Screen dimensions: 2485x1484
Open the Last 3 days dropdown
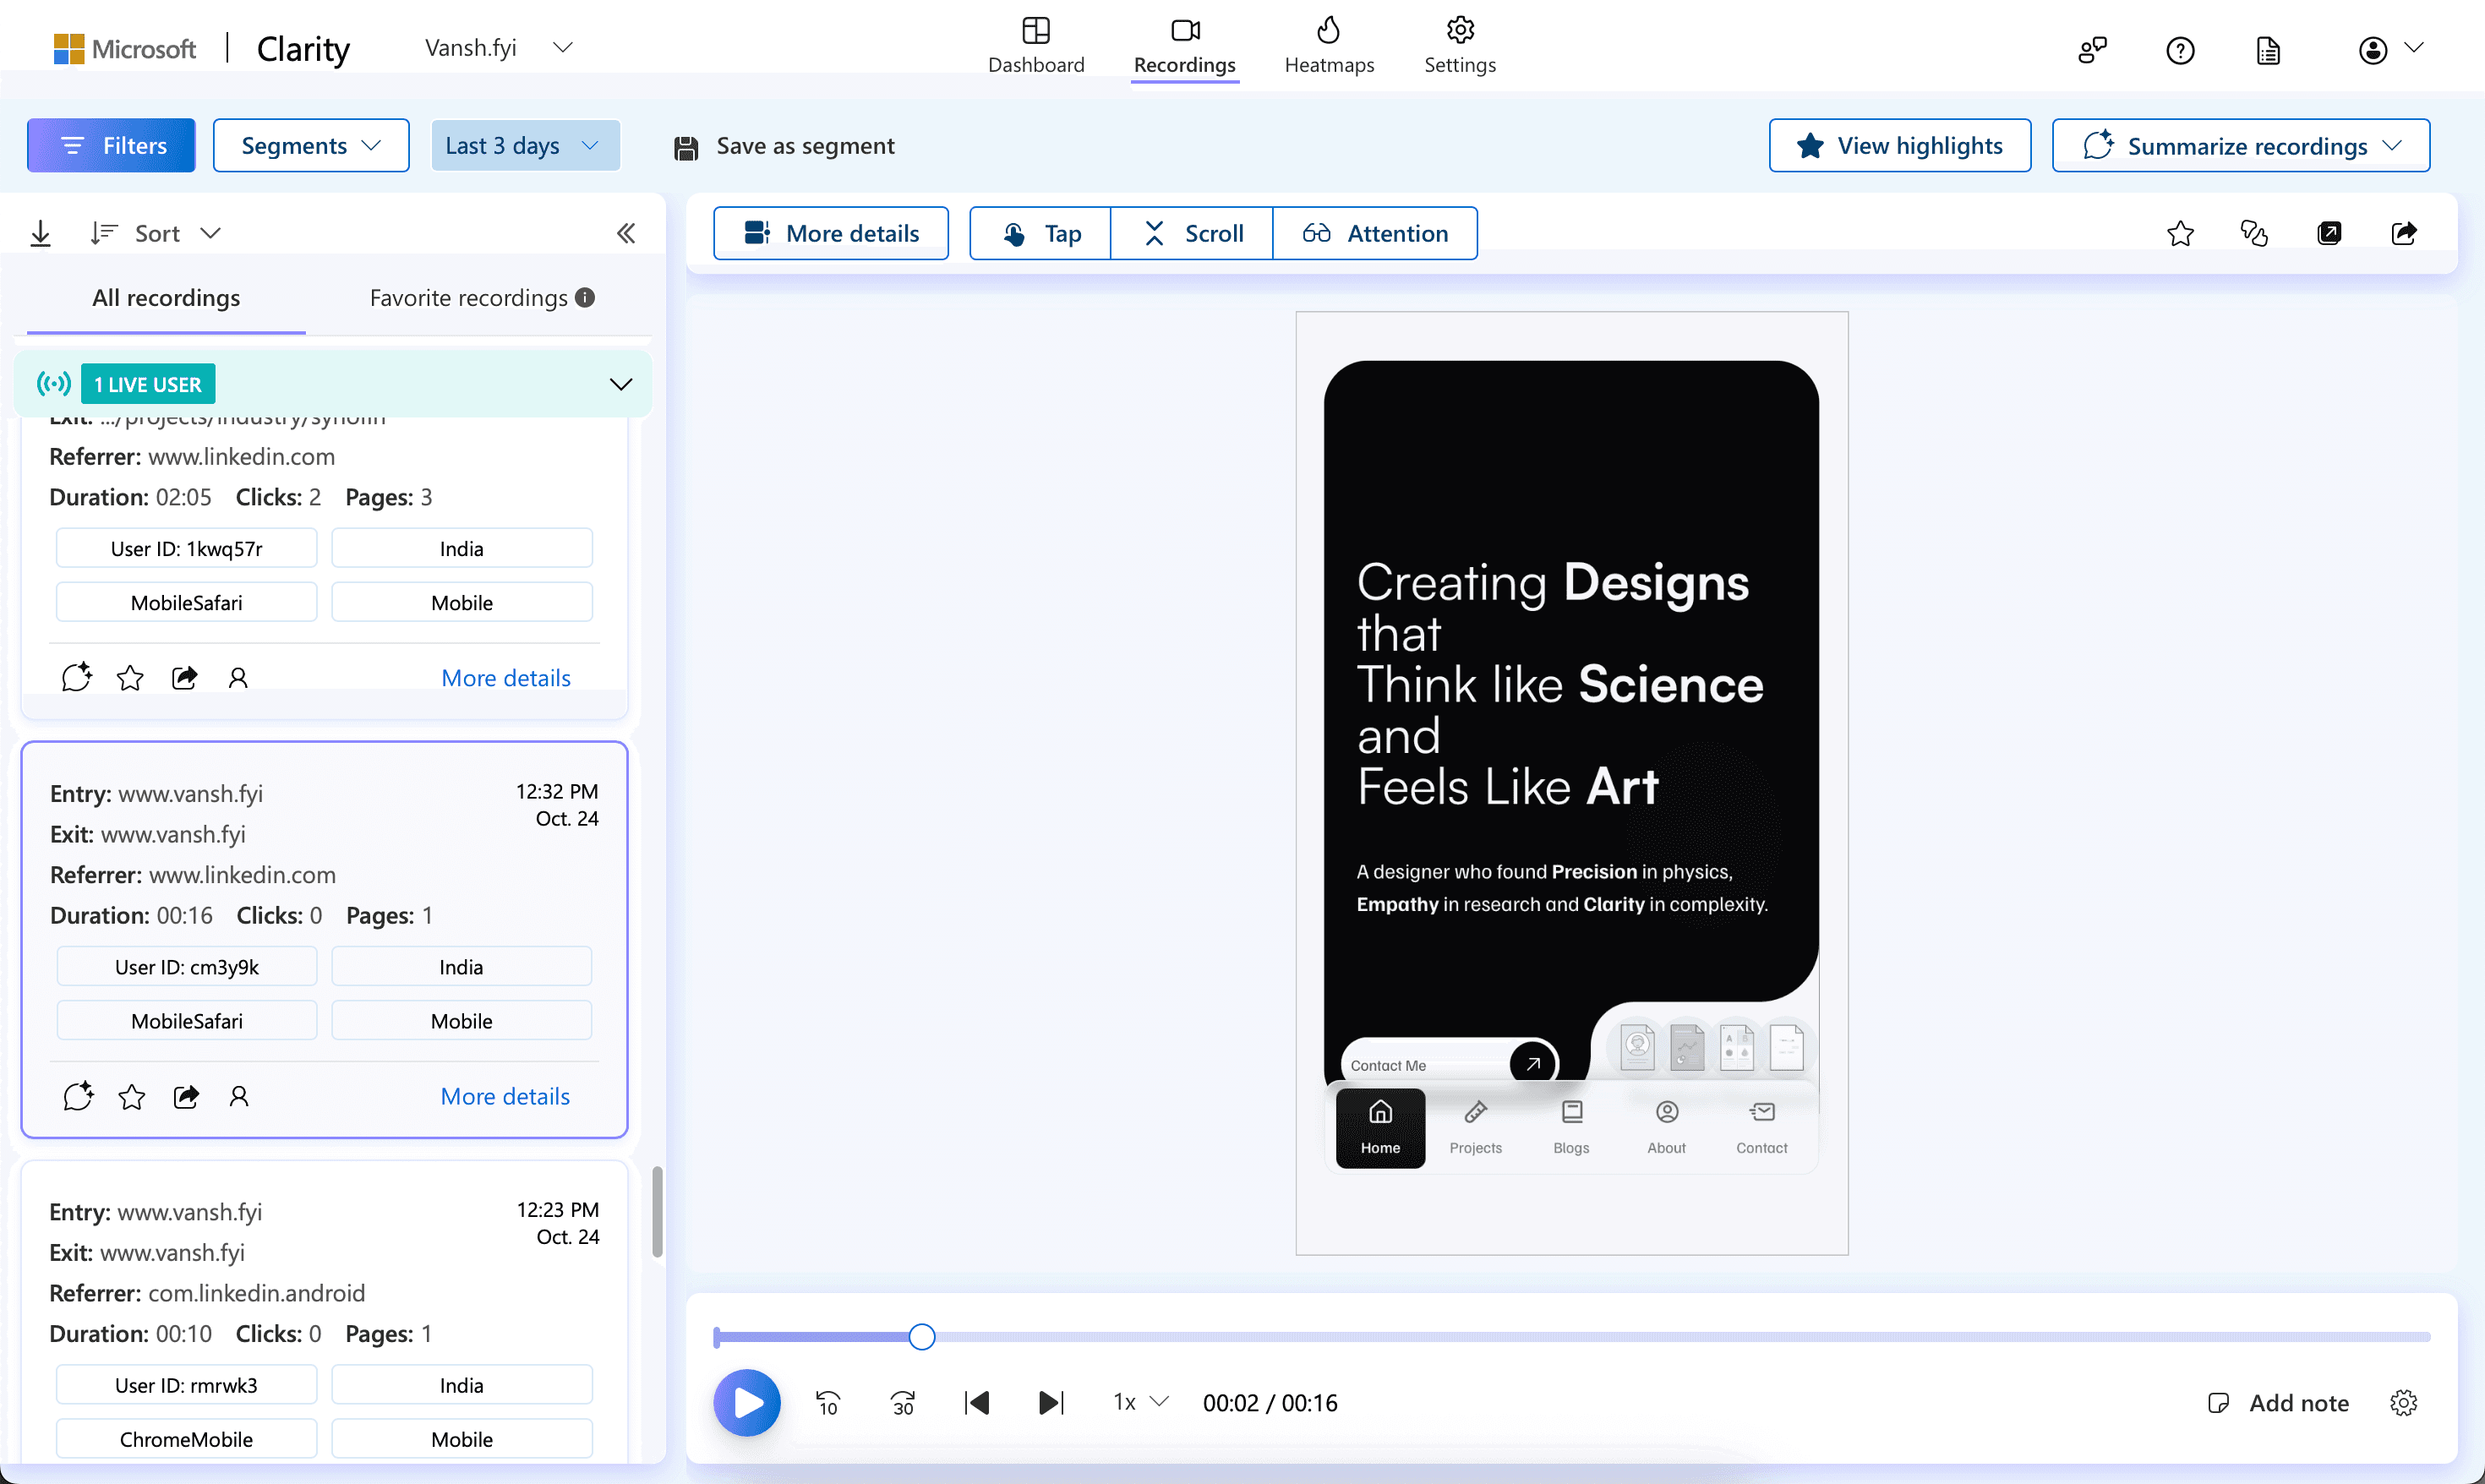(524, 146)
